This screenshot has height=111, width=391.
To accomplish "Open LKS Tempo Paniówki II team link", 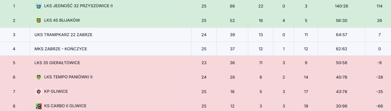I will tap(68, 77).
